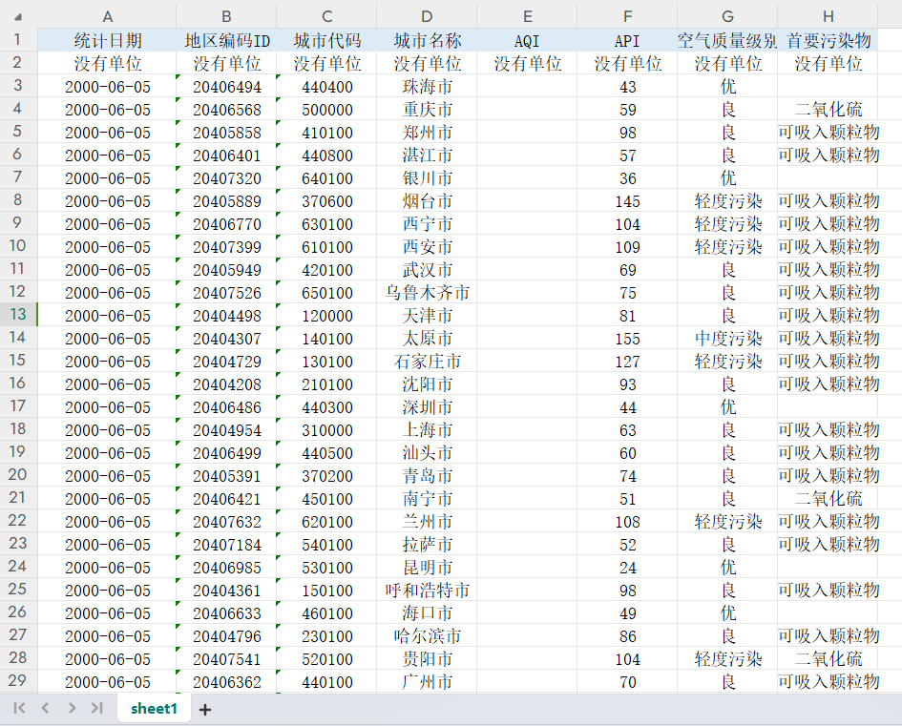
Task: Select cell with ID 20406633
Action: pos(226,612)
